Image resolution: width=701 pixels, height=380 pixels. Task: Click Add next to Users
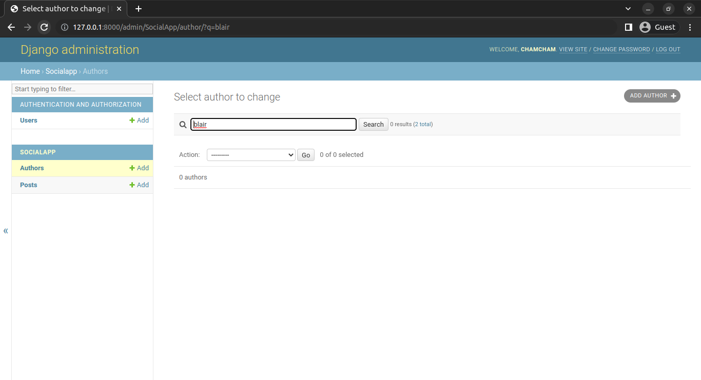[139, 121]
